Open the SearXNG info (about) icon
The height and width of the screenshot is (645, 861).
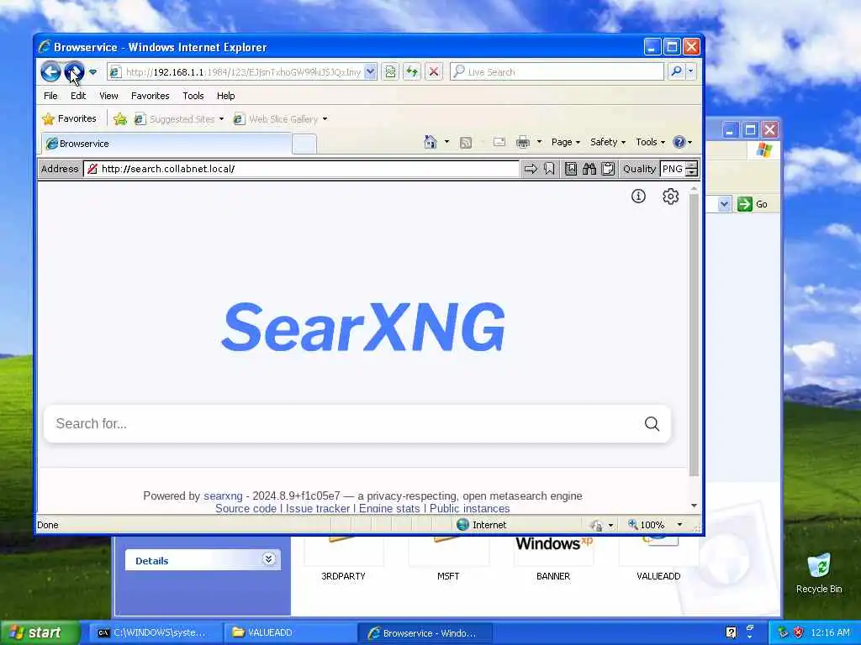point(638,196)
